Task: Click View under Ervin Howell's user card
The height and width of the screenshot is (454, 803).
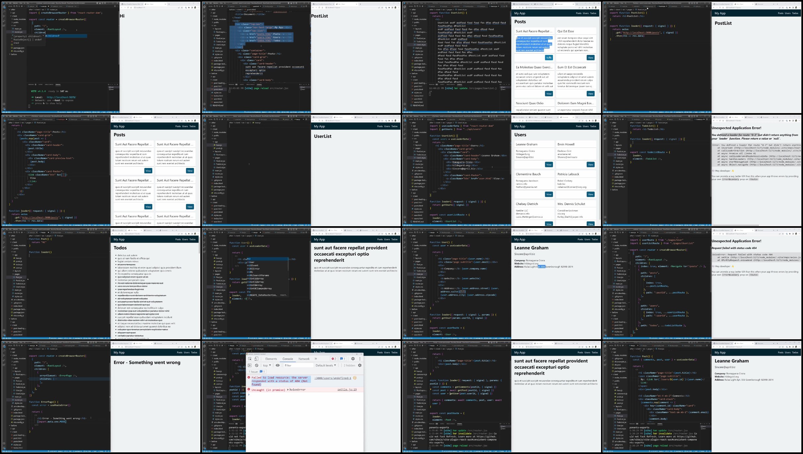Action: pyautogui.click(x=590, y=165)
